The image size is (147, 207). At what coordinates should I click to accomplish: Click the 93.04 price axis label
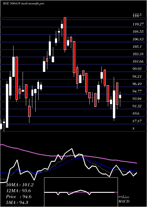[x=137, y=99]
